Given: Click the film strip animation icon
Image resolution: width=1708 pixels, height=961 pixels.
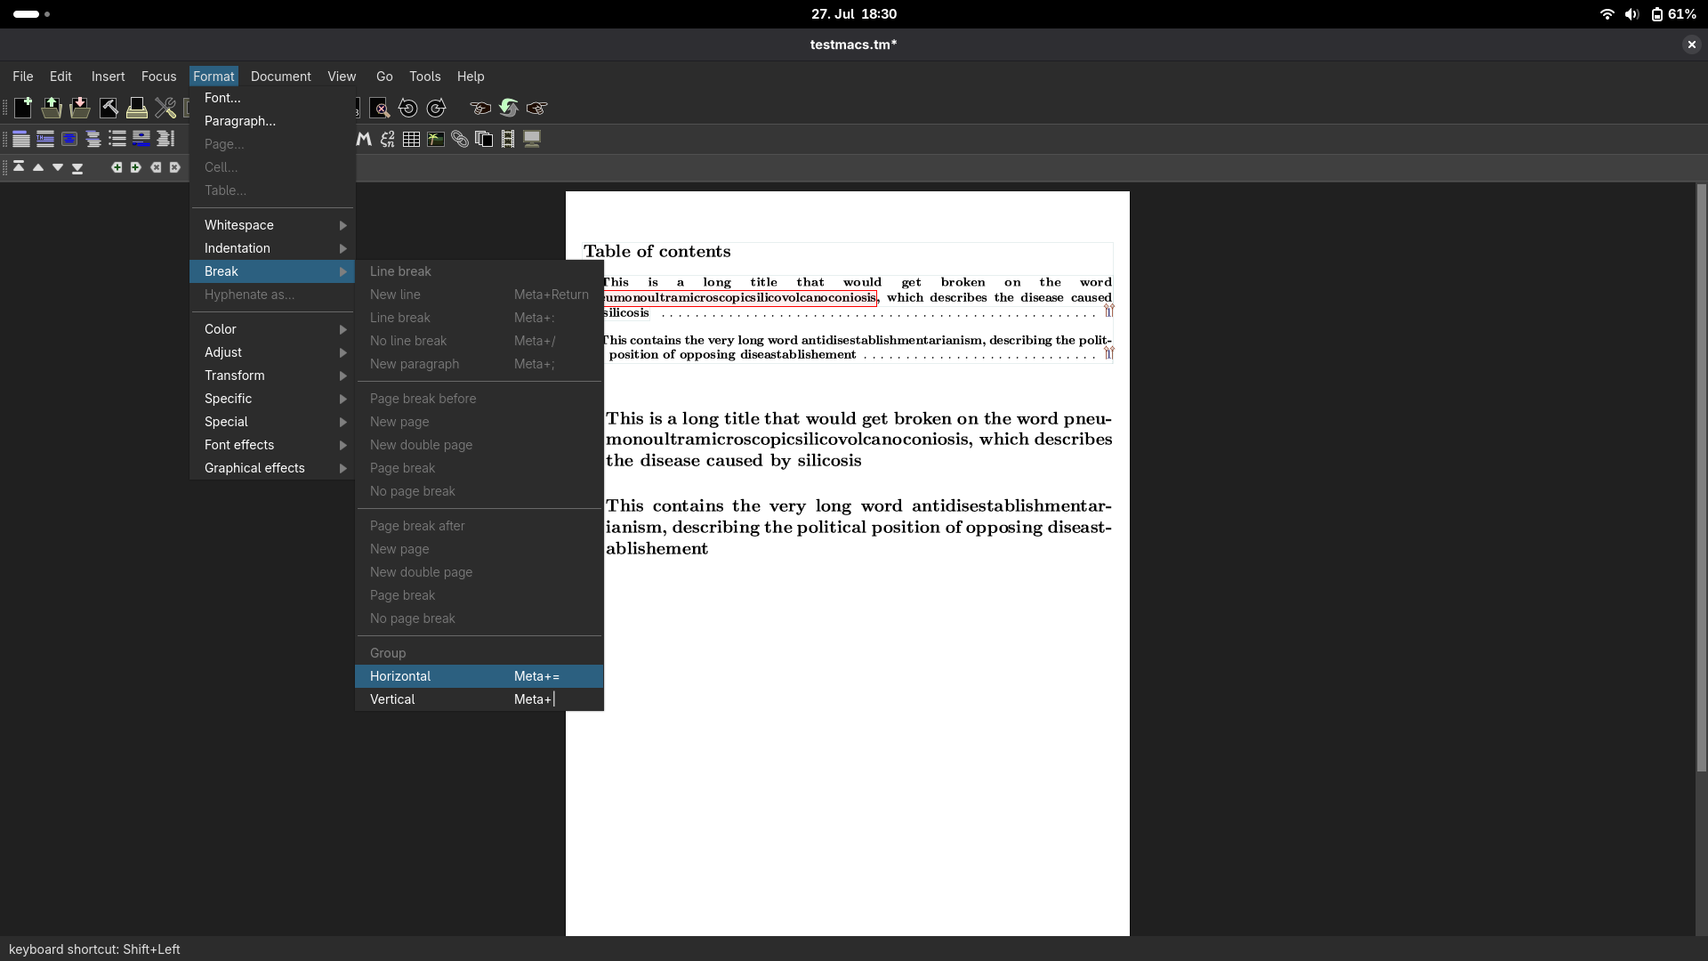Looking at the screenshot, I should [x=508, y=139].
